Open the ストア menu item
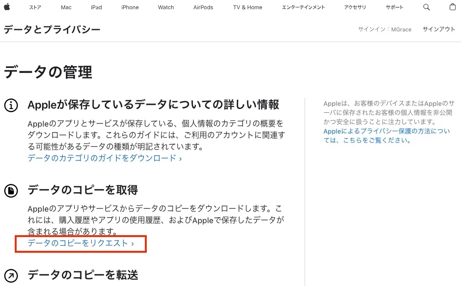The image size is (461, 286). click(35, 7)
